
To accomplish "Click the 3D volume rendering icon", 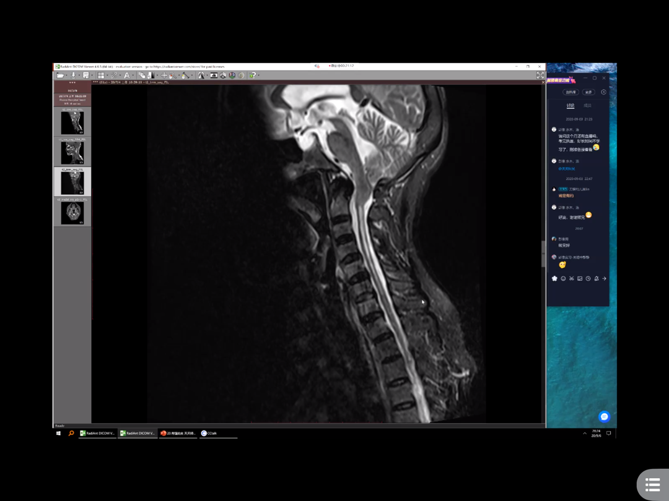I will tap(223, 75).
